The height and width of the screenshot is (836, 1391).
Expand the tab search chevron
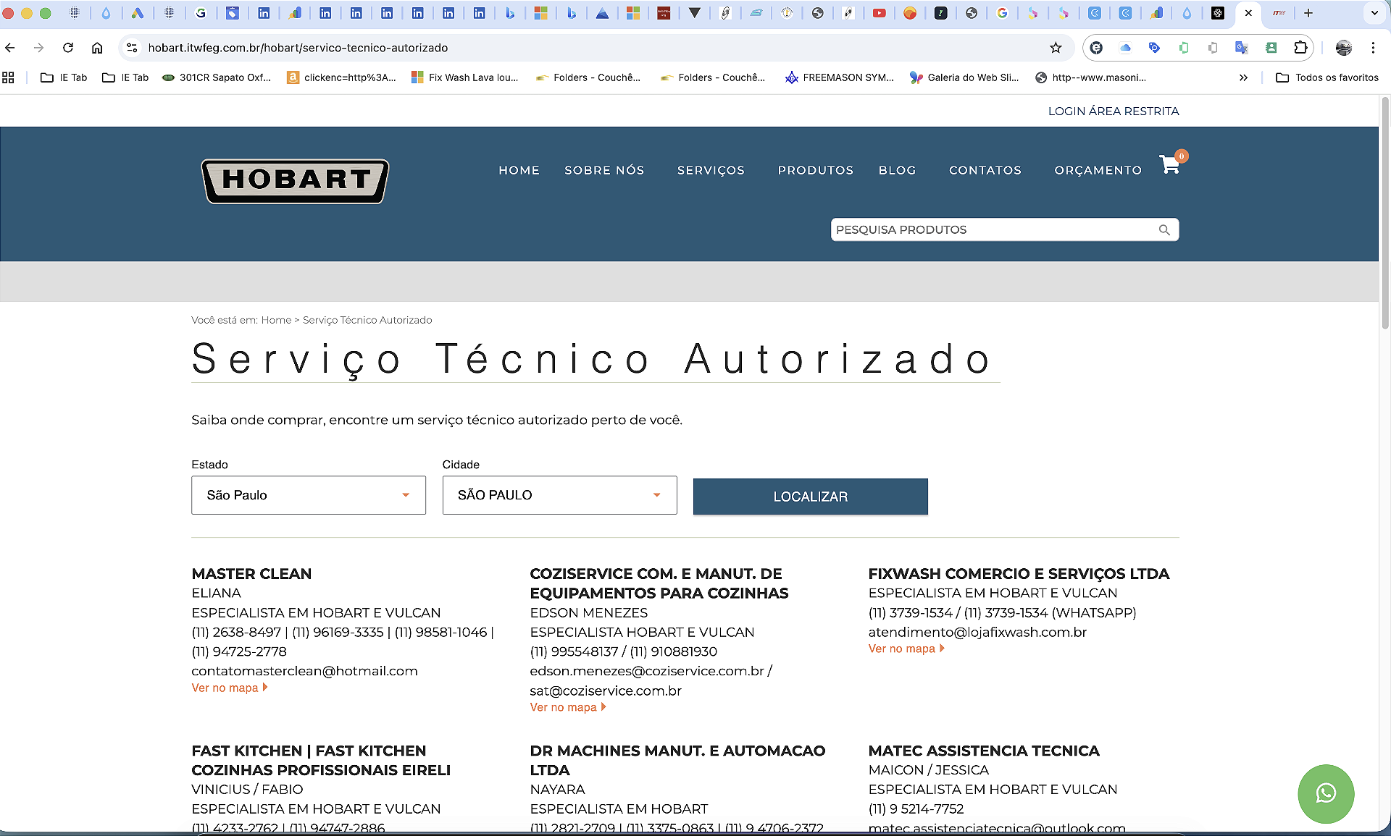pyautogui.click(x=1374, y=13)
